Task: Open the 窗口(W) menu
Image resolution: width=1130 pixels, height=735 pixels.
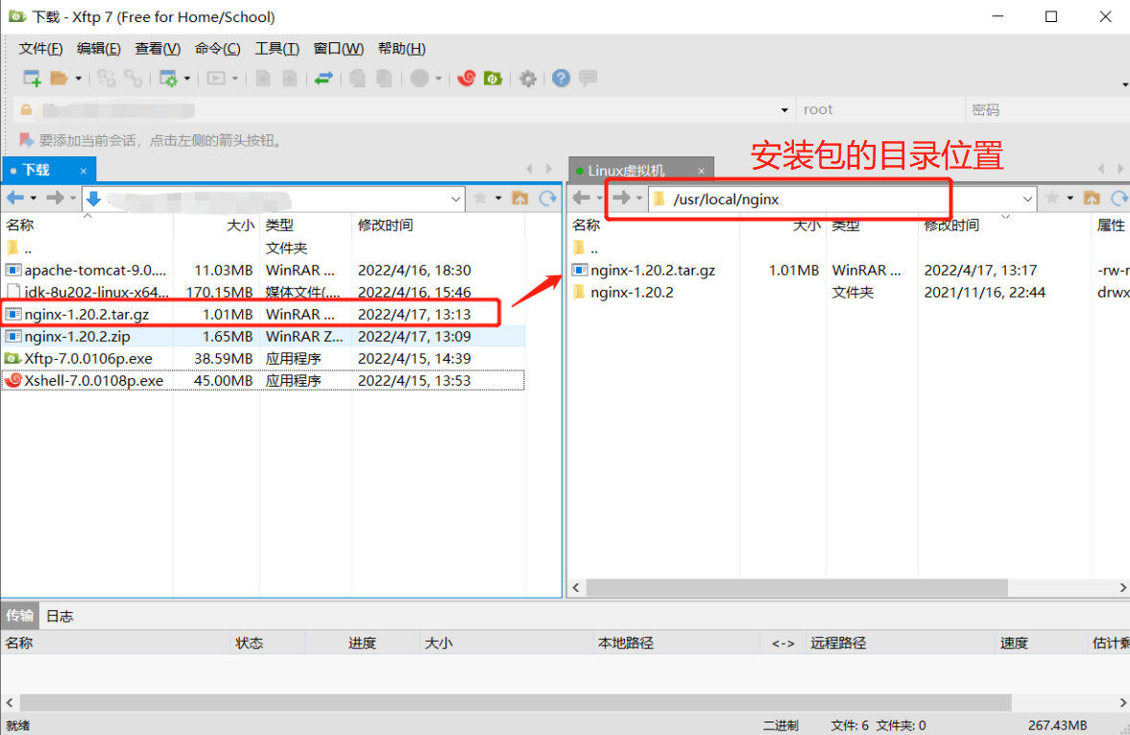Action: pyautogui.click(x=339, y=48)
